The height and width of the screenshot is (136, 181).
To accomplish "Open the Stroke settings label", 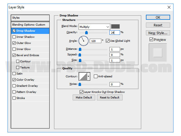I will (x=21, y=98).
